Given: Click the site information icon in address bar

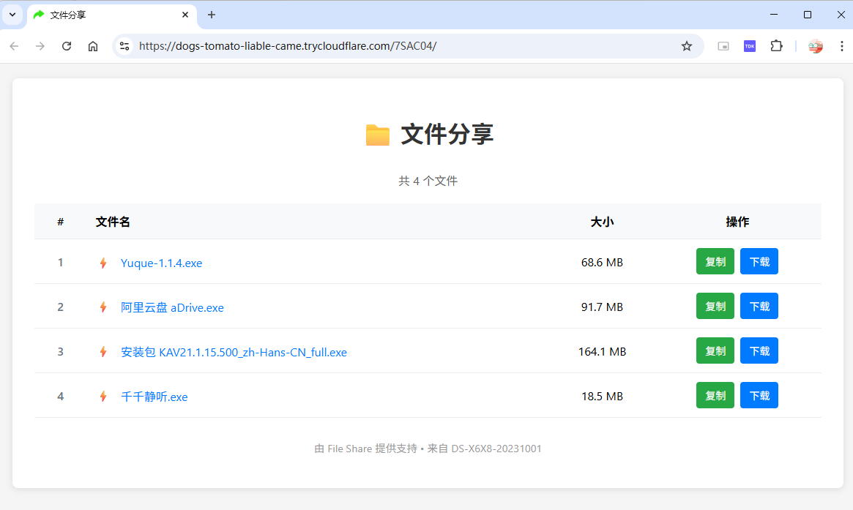Looking at the screenshot, I should click(x=125, y=46).
